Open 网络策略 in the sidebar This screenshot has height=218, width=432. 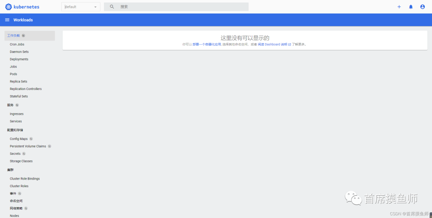(x=16, y=208)
